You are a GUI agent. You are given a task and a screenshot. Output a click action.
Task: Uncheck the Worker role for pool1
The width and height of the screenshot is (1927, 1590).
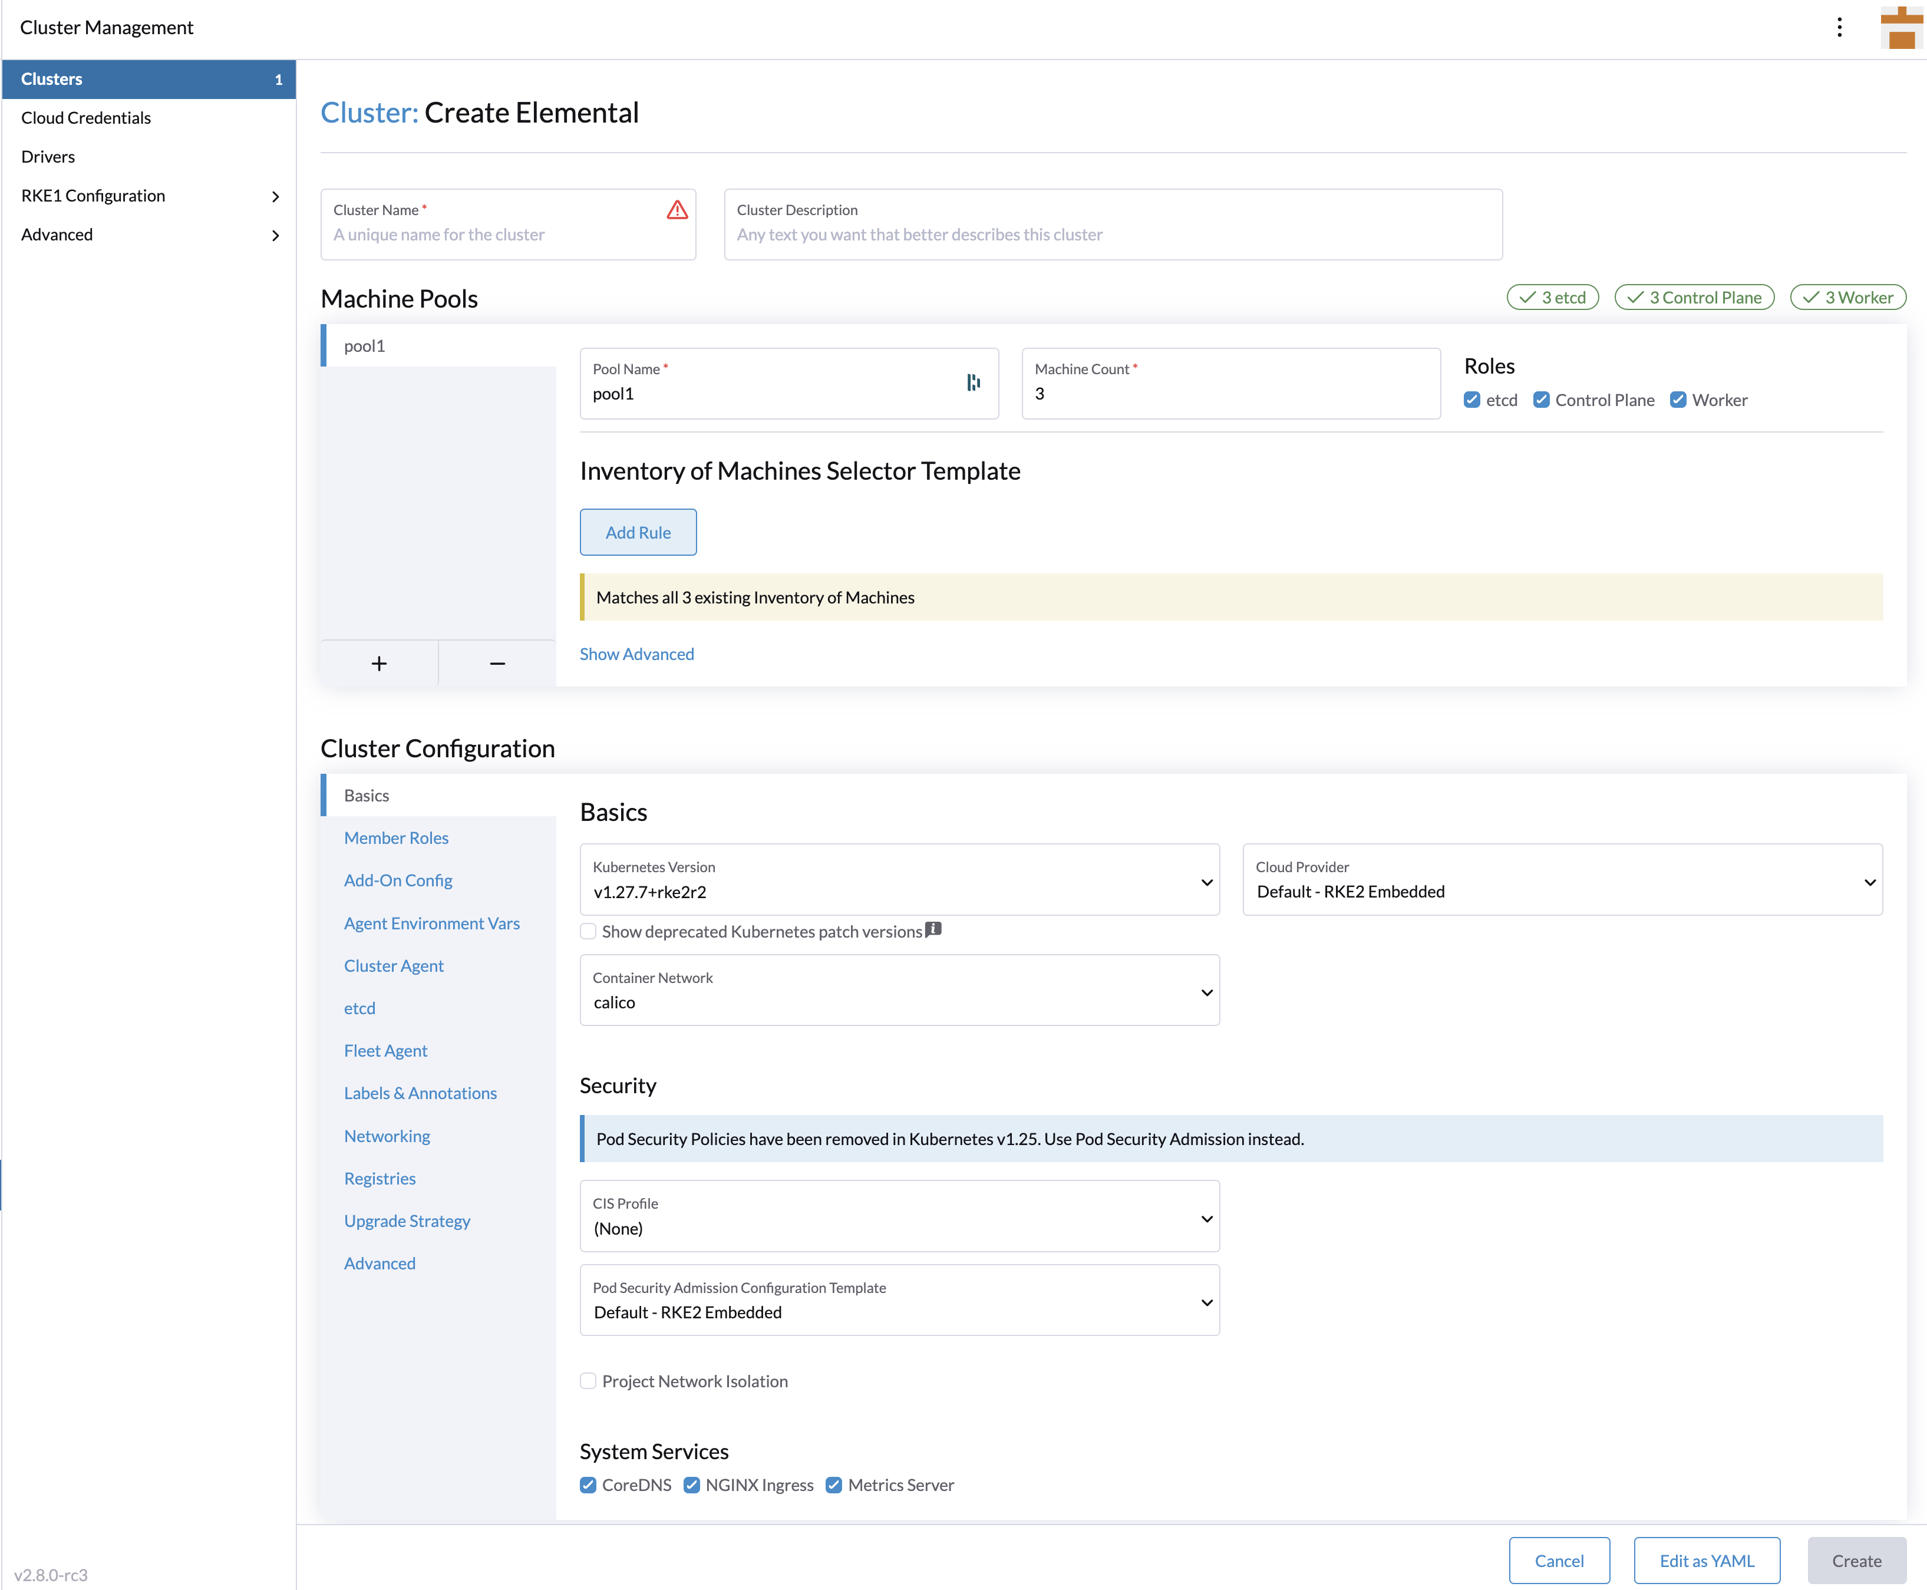(x=1678, y=400)
